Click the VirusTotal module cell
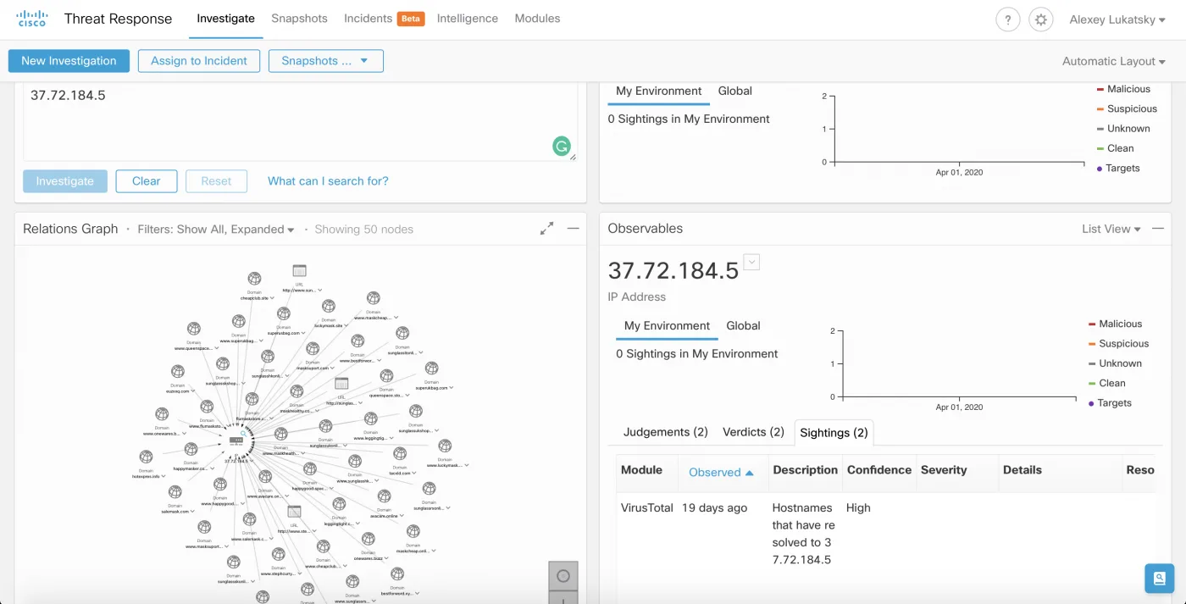Image resolution: width=1186 pixels, height=604 pixels. [647, 508]
